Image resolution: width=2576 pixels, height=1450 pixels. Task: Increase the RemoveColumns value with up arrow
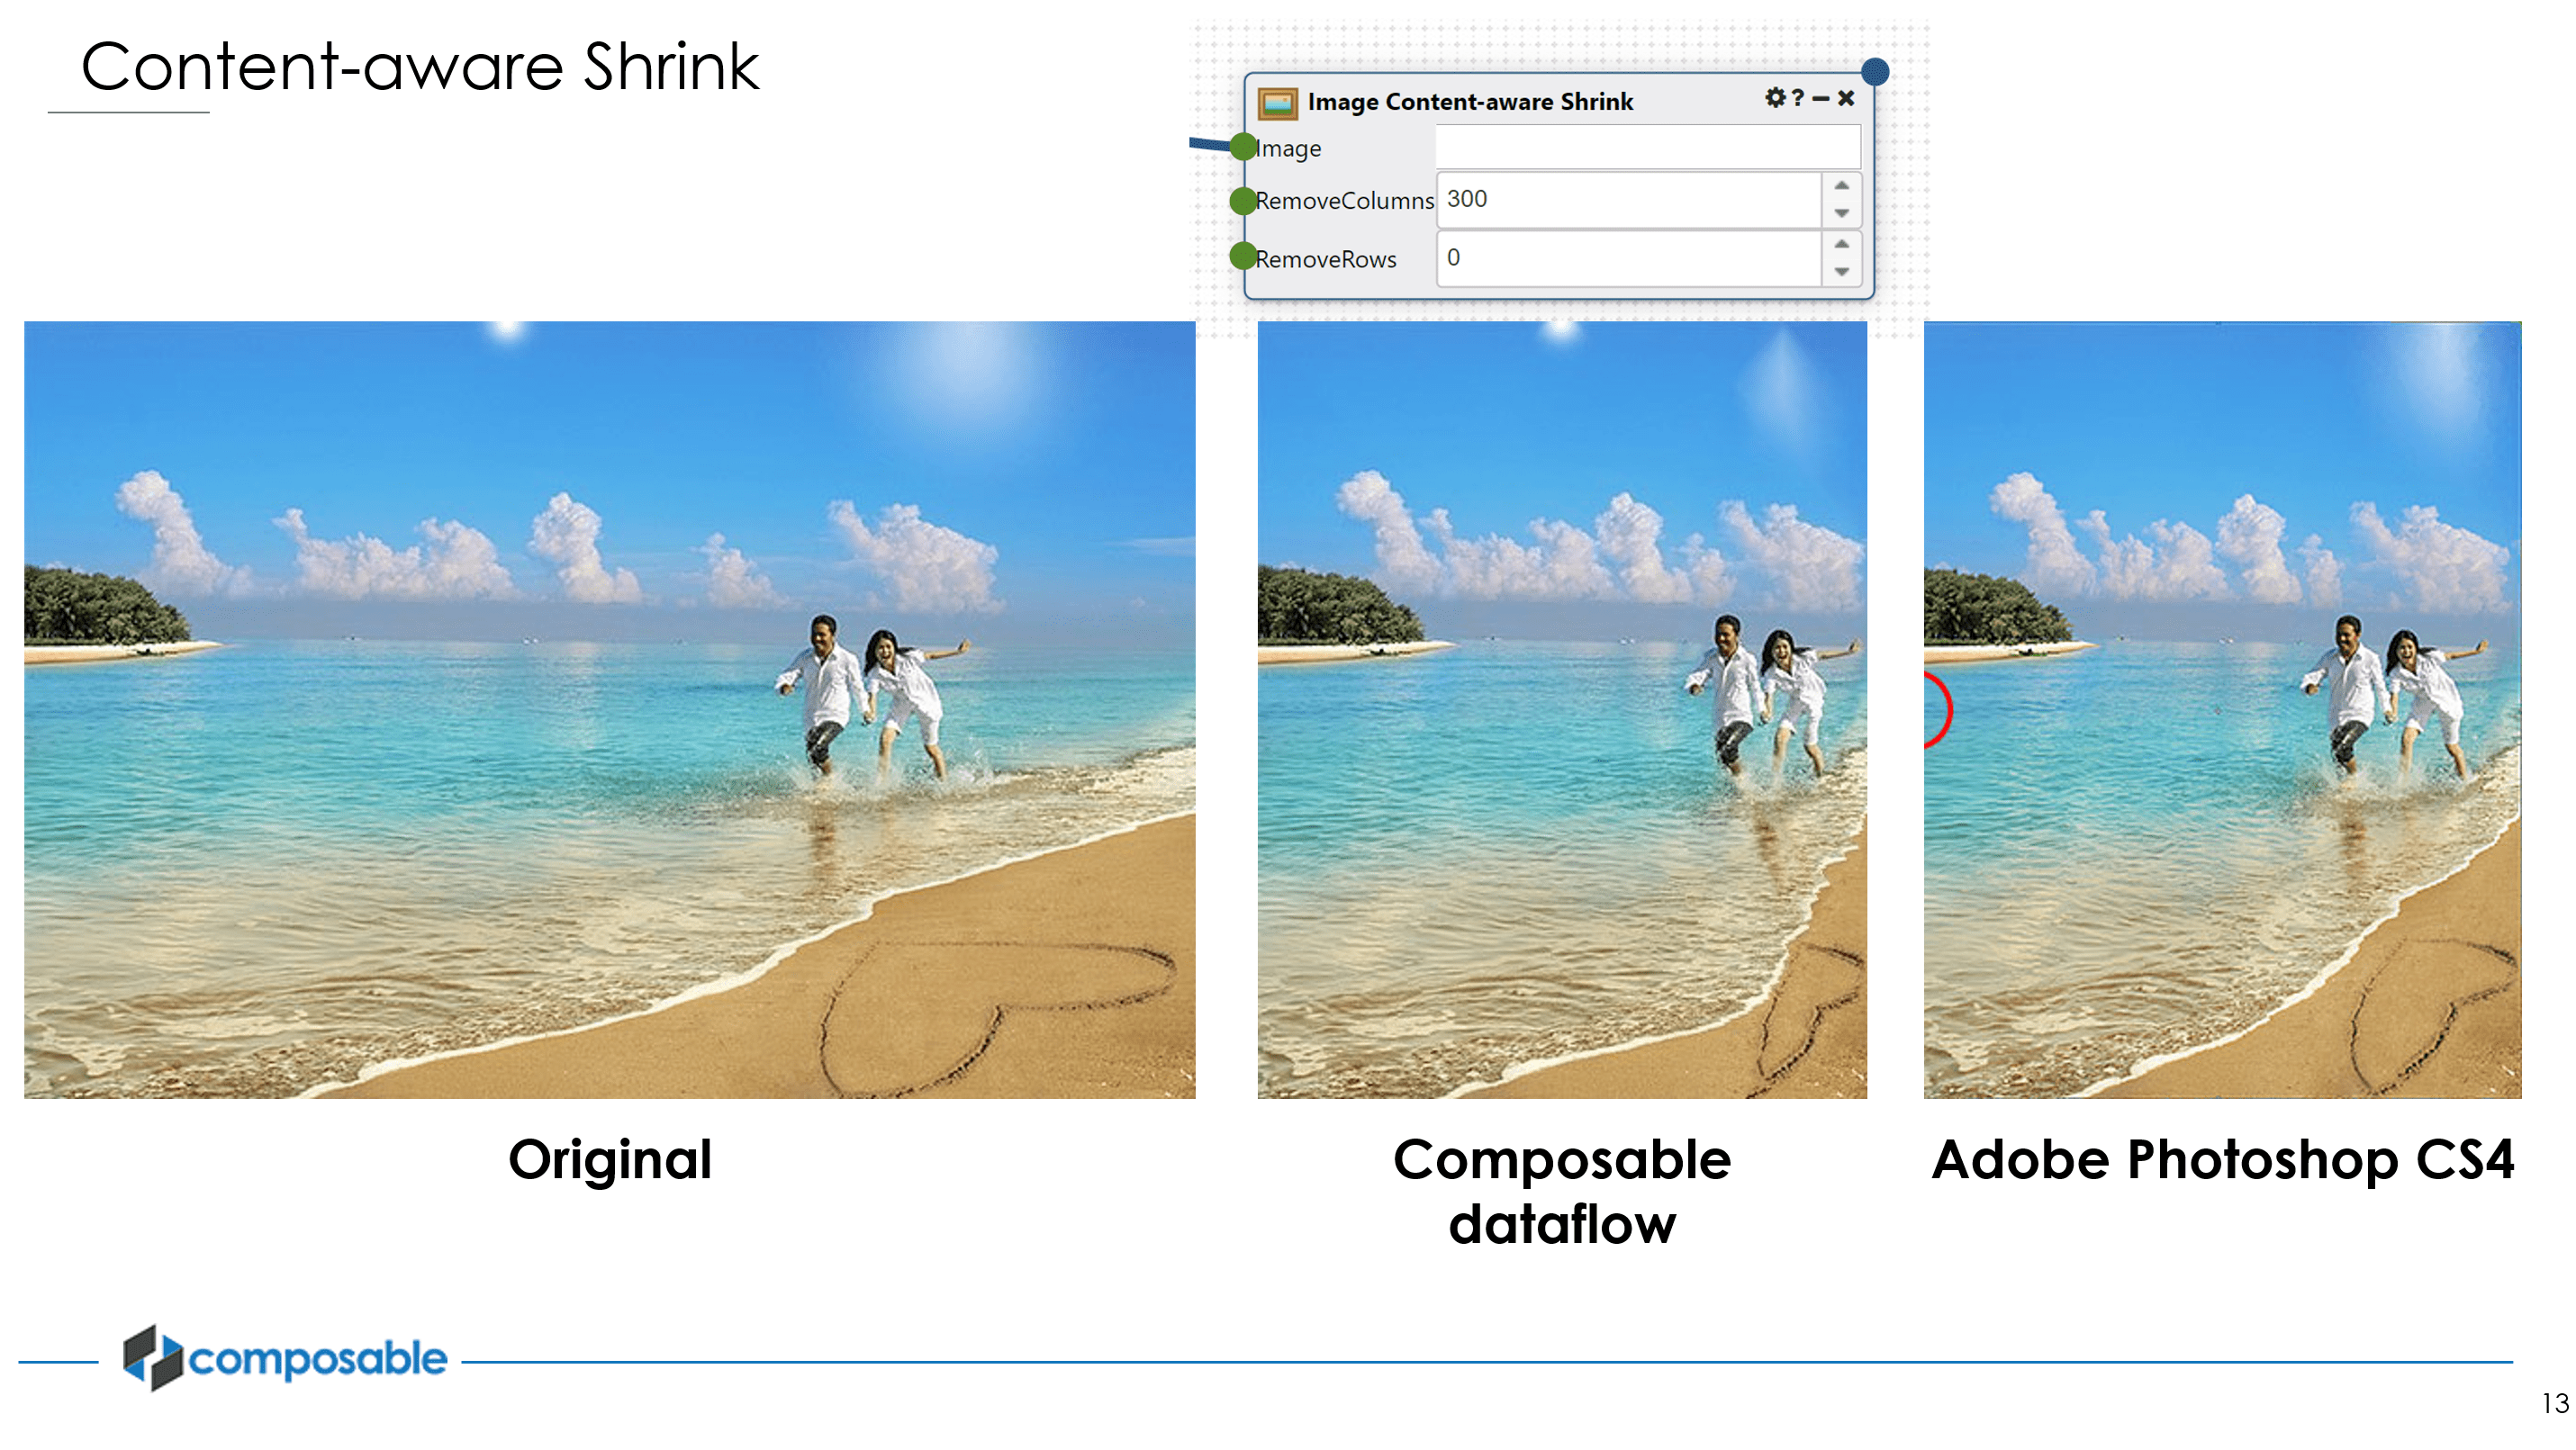pyautogui.click(x=1841, y=186)
